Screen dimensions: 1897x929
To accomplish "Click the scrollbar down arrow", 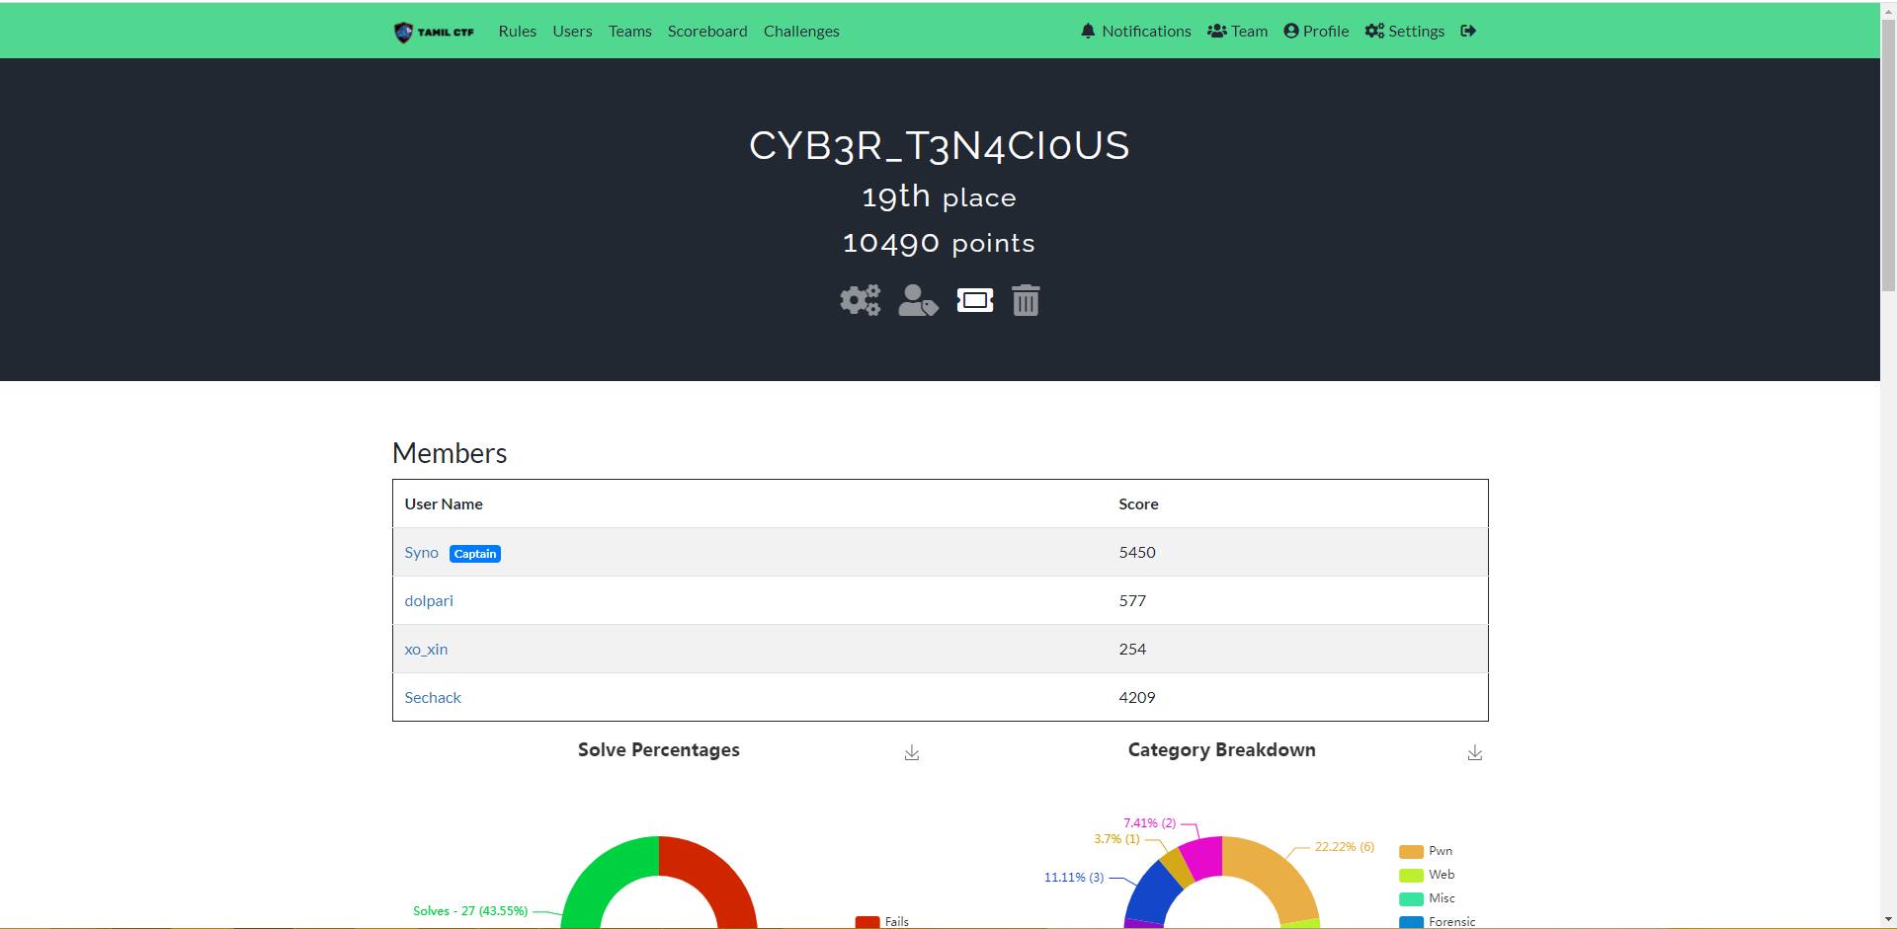I will pos(1888,920).
